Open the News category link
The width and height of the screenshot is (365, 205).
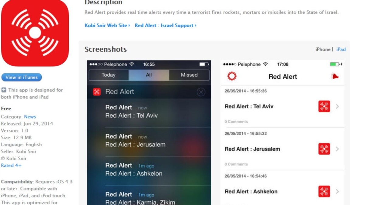click(30, 117)
